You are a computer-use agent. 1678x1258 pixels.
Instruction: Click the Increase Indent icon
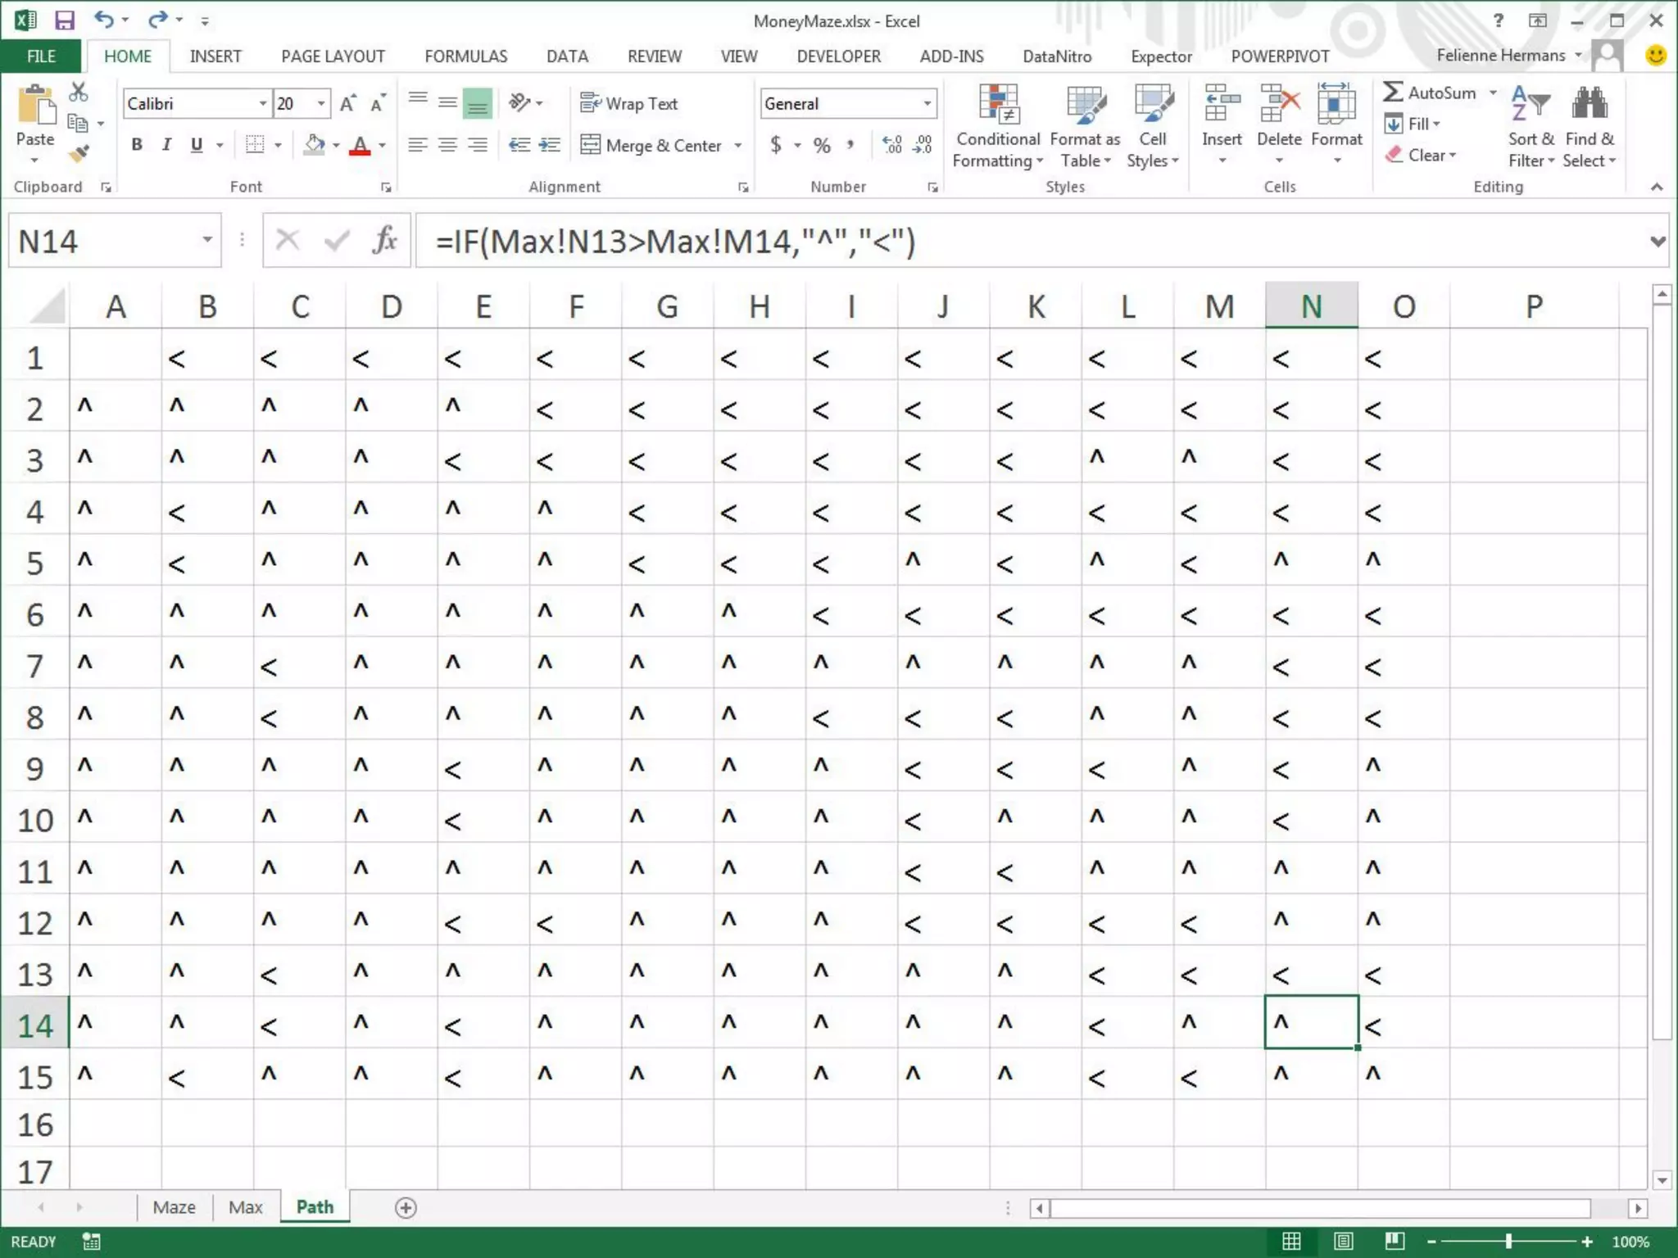tap(549, 145)
